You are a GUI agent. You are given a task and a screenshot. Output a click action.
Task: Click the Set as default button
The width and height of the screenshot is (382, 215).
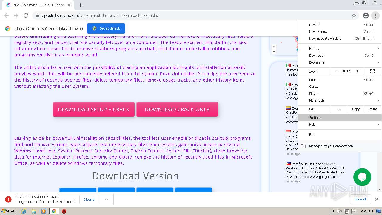106,28
